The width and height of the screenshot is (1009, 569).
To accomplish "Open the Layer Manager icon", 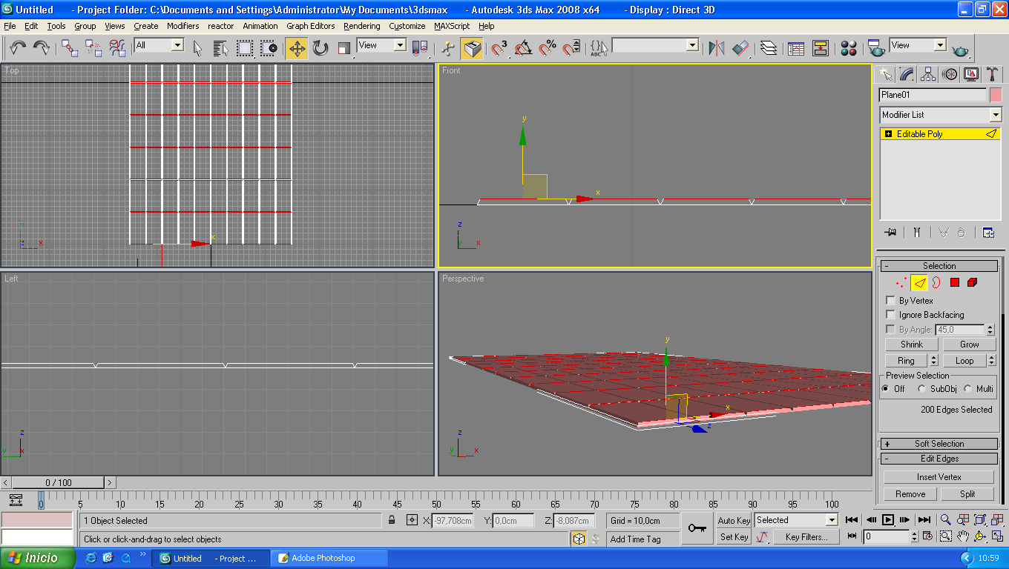I will (x=769, y=48).
